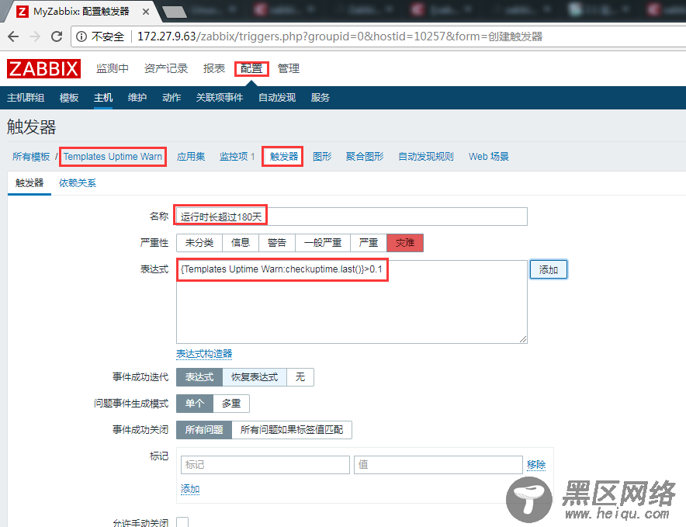Select 单个 problem generation mode
Screen dimensions: 686x527
point(195,404)
